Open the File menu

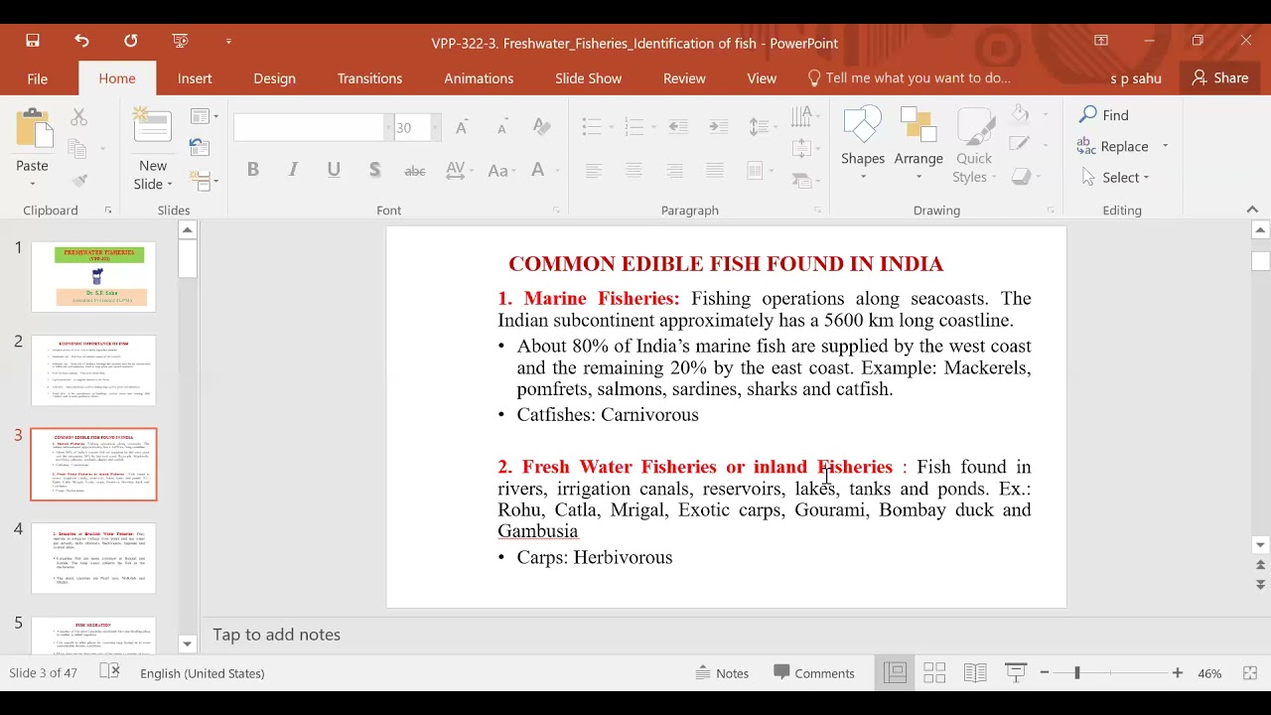click(x=37, y=77)
